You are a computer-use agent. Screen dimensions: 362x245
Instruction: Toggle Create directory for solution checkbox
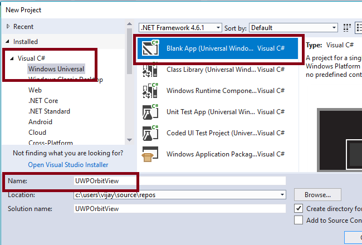tap(299, 208)
